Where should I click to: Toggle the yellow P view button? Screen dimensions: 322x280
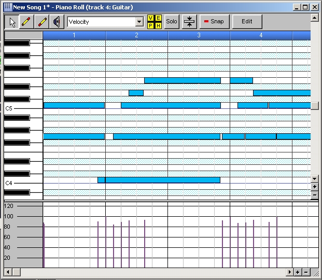pyautogui.click(x=150, y=25)
